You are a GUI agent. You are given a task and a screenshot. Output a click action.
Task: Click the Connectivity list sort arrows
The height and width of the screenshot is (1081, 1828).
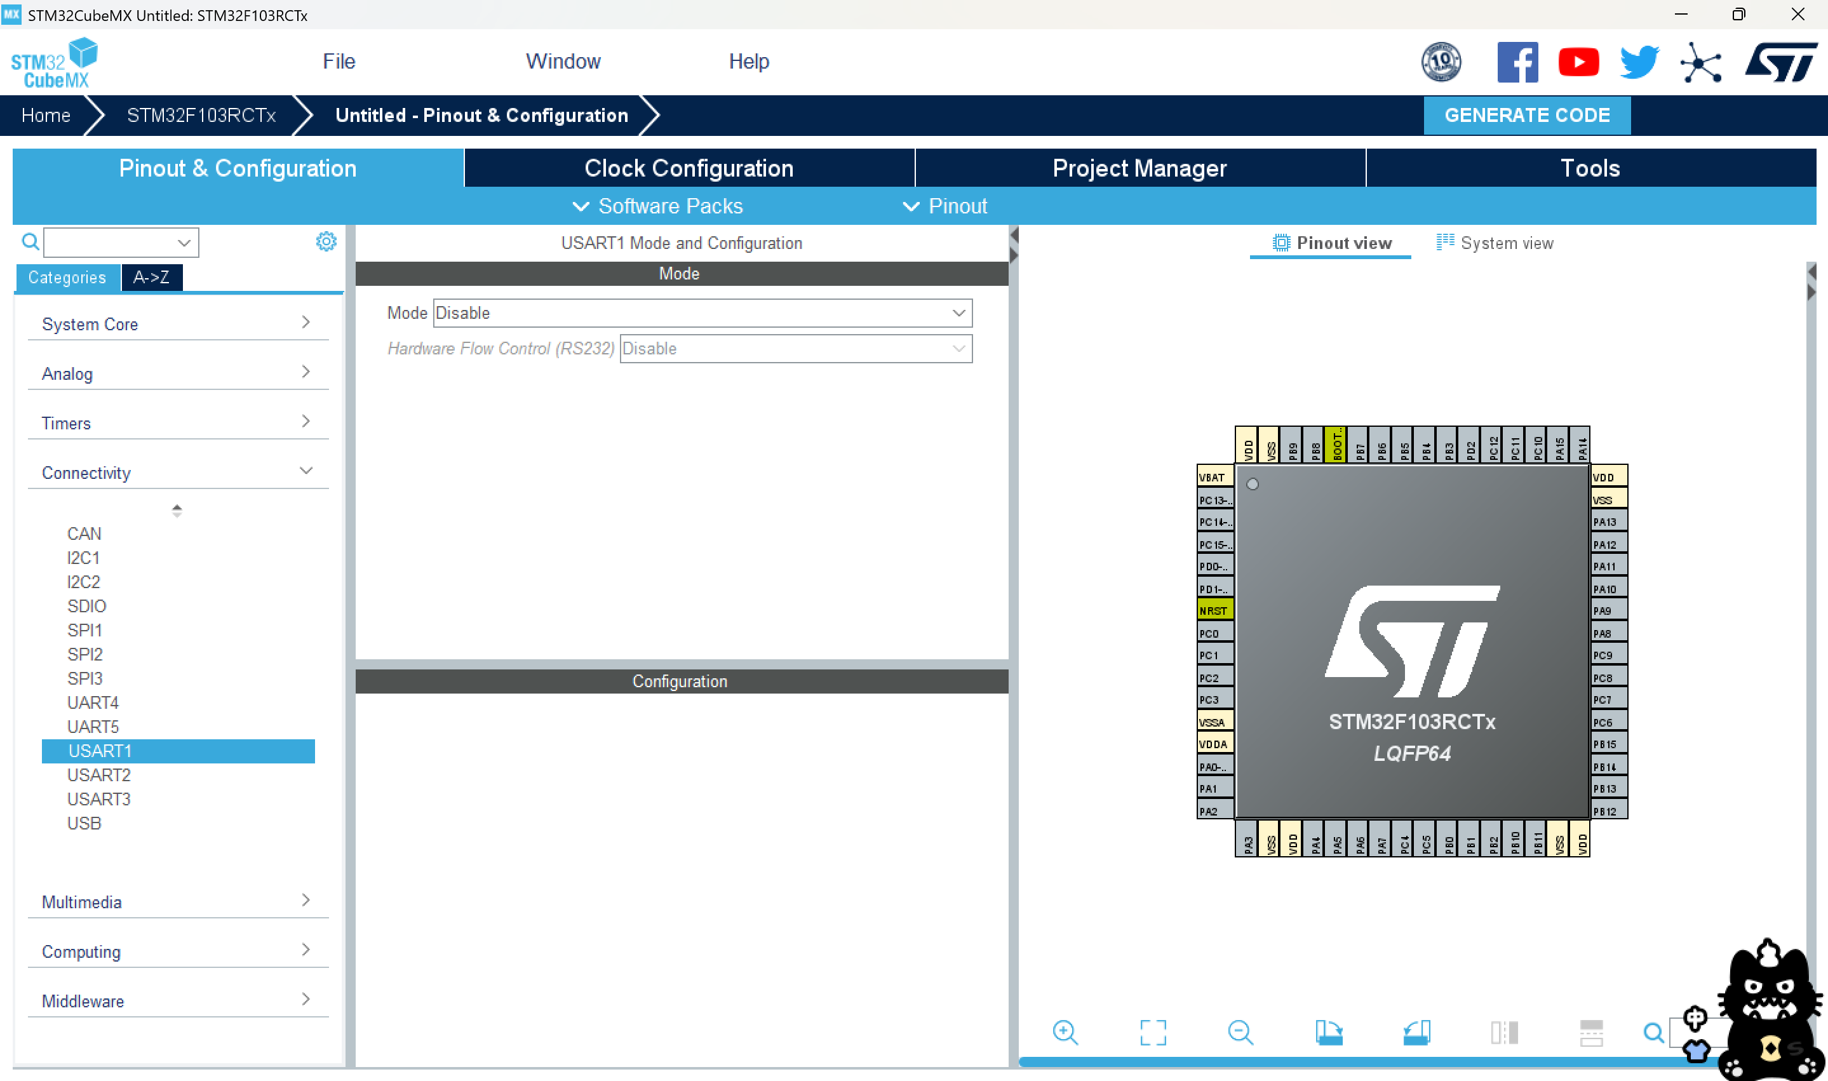coord(177,510)
